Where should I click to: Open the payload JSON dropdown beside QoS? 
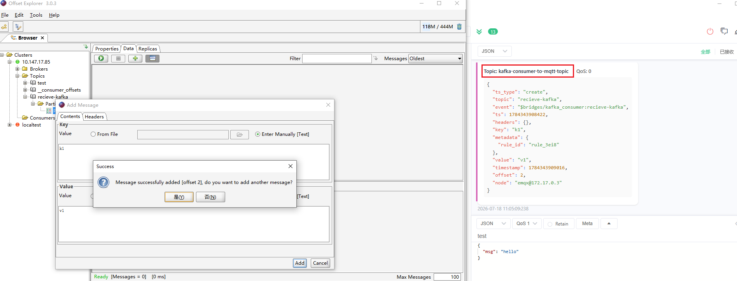coord(493,224)
